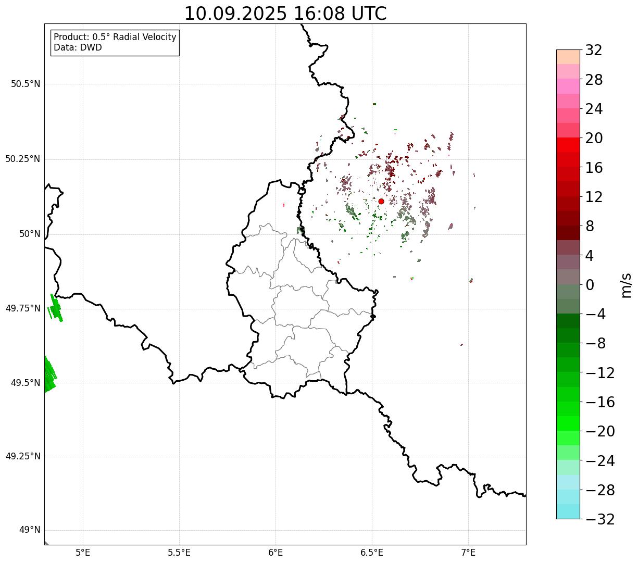Click the colorbar tick label −8
Image resolution: width=638 pixels, height=563 pixels.
tap(595, 344)
